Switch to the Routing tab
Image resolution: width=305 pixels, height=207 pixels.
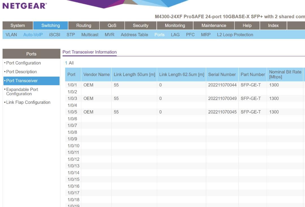[84, 25]
